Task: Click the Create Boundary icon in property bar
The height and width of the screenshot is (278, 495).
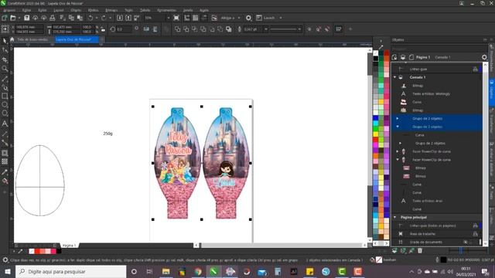Action: [229, 29]
